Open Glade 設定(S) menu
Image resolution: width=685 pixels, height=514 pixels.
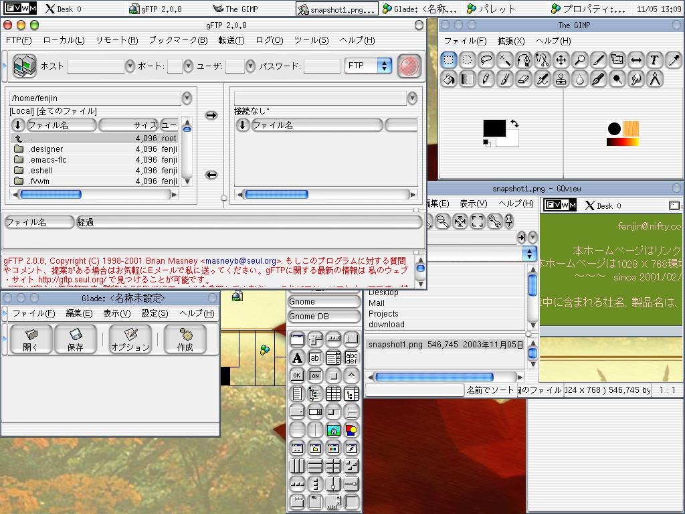[155, 313]
